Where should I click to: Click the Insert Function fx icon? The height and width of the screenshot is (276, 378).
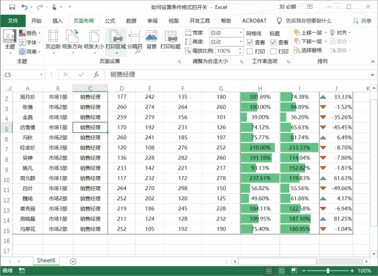pyautogui.click(x=96, y=74)
